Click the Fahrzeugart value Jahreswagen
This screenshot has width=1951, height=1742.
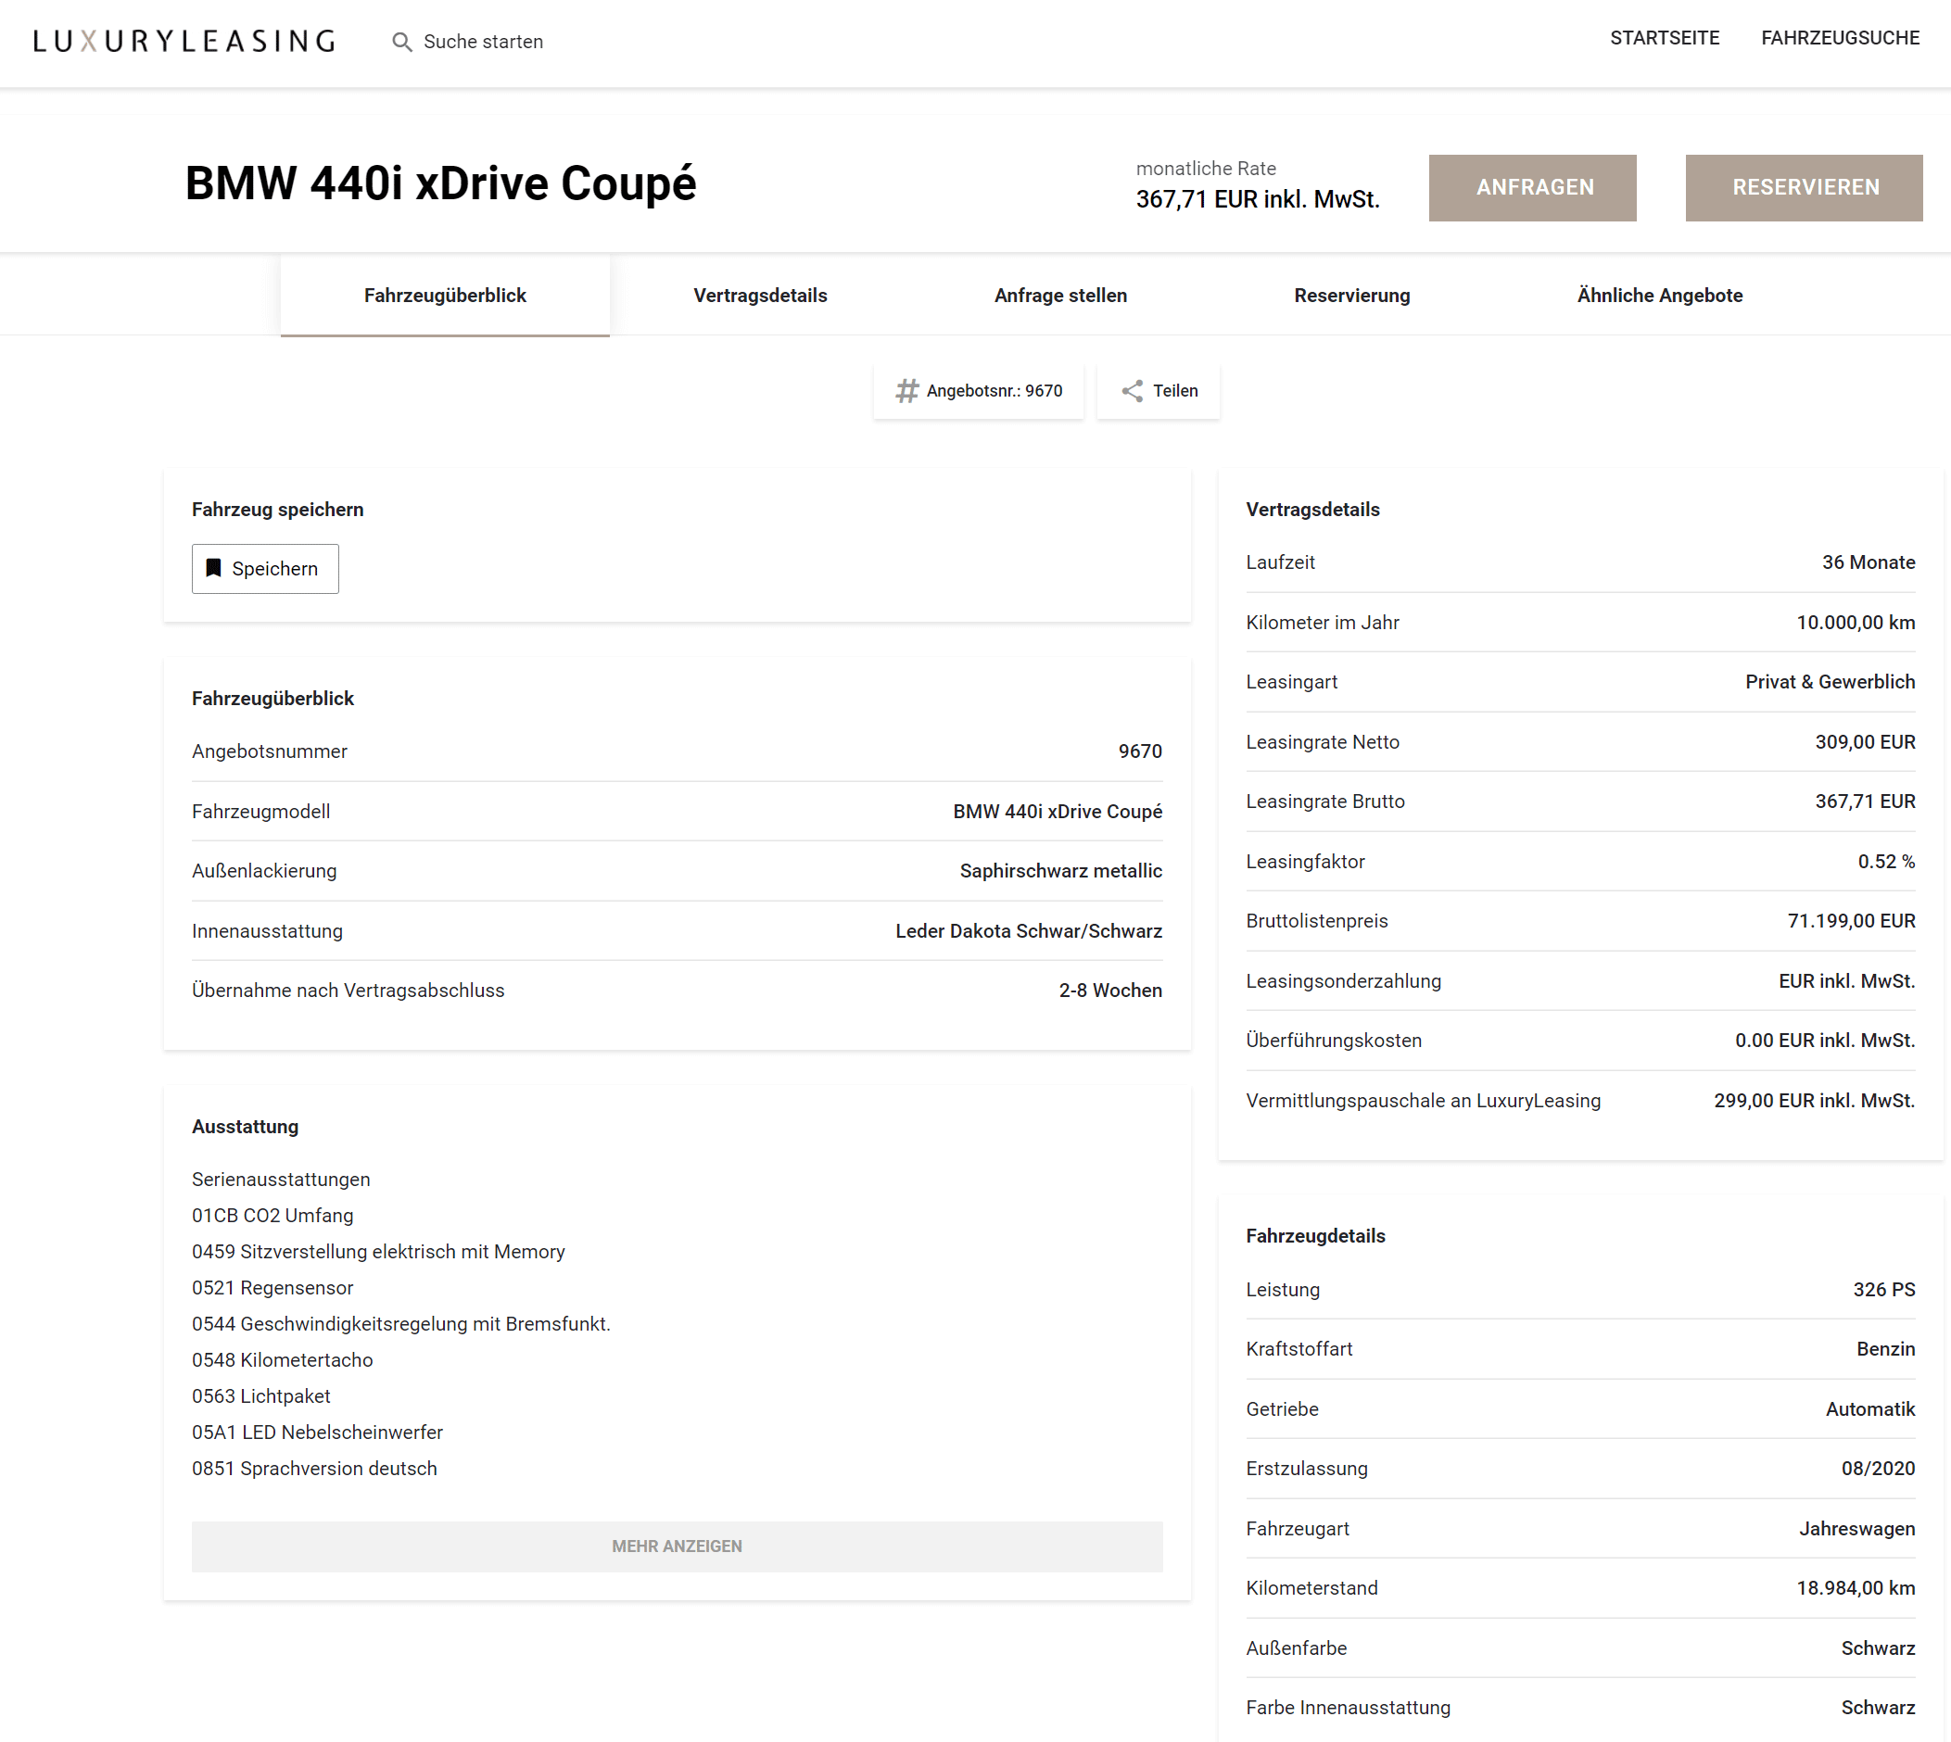(x=1856, y=1529)
